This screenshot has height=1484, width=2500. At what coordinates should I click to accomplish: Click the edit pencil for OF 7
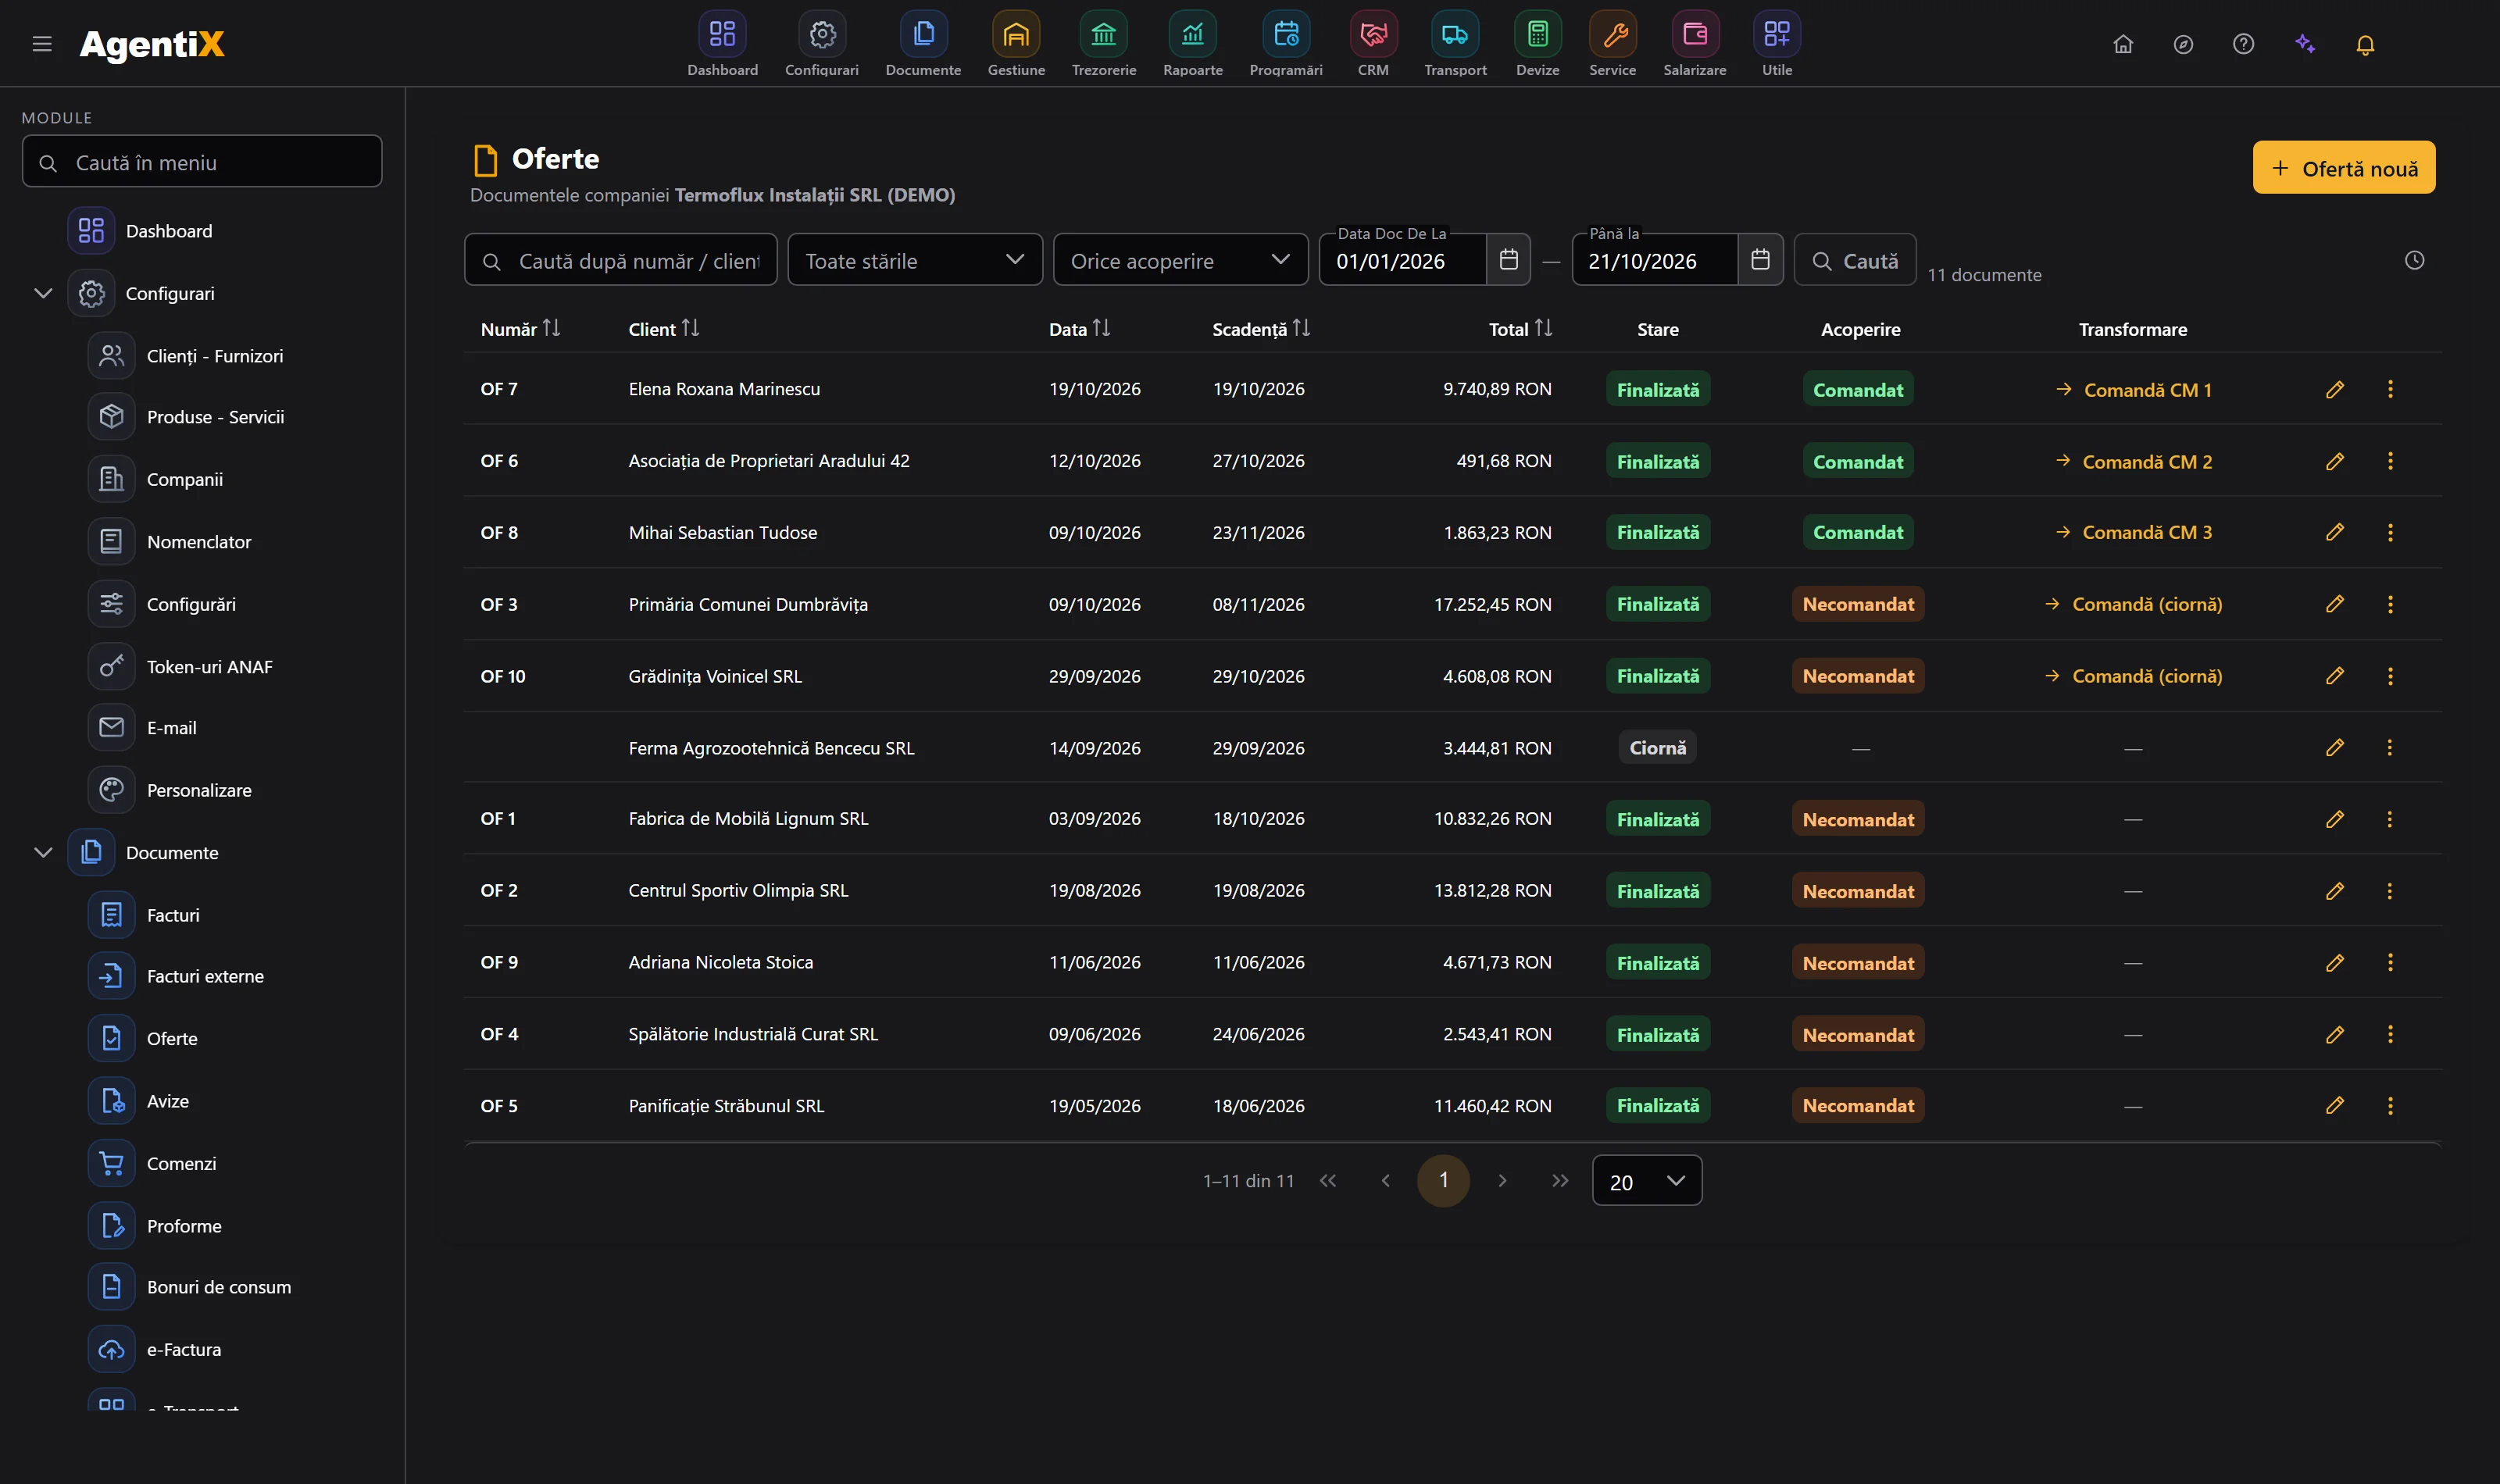pos(2334,389)
